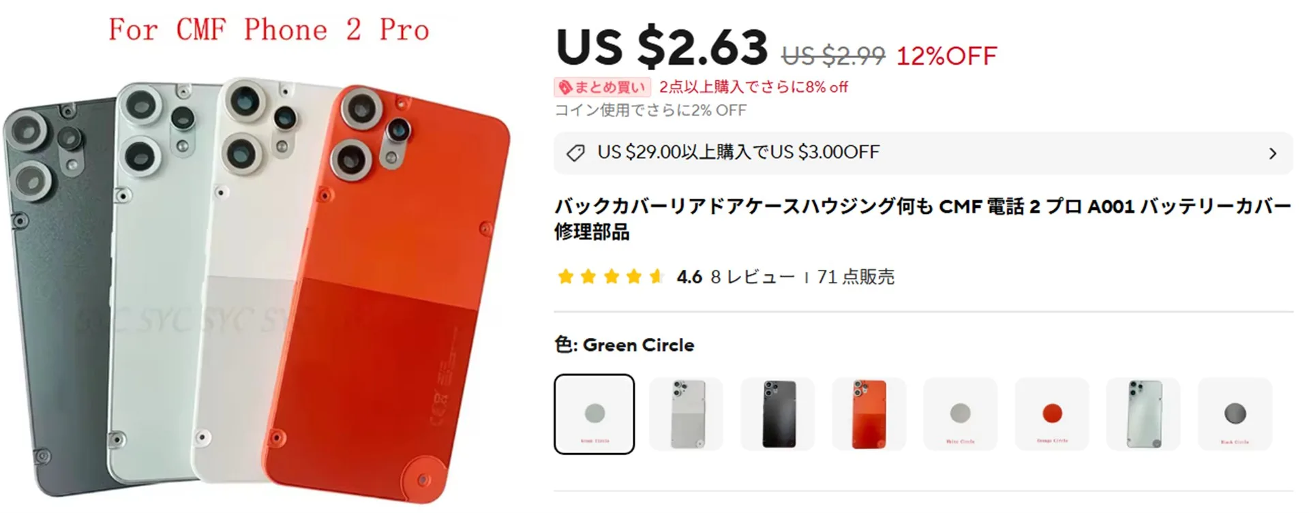Expand the coupon banner chevron arrow
The width and height of the screenshot is (1309, 513).
pos(1272,153)
